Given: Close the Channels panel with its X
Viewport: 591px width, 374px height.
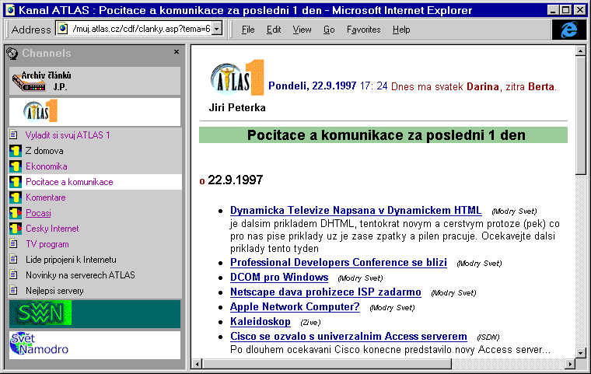Looking at the screenshot, I should click(x=177, y=52).
